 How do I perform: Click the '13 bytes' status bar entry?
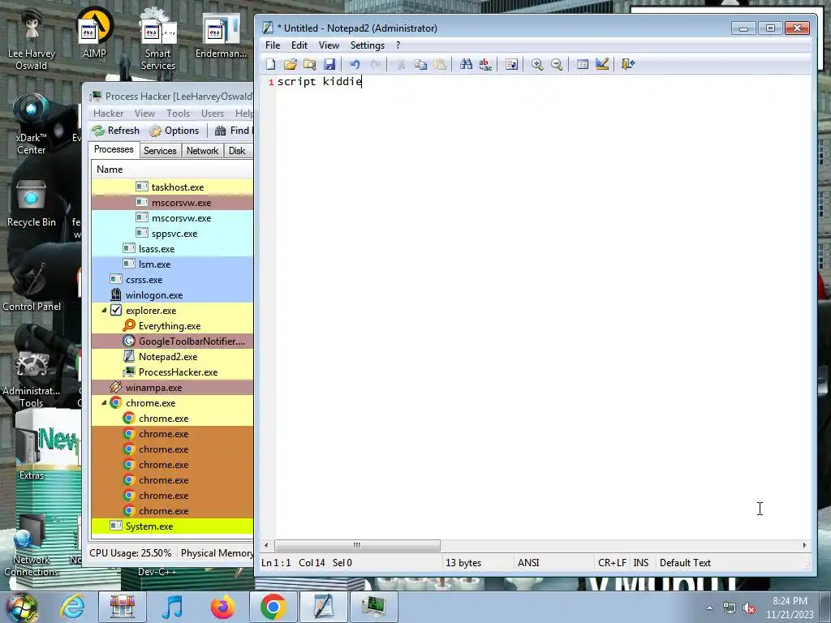[463, 563]
